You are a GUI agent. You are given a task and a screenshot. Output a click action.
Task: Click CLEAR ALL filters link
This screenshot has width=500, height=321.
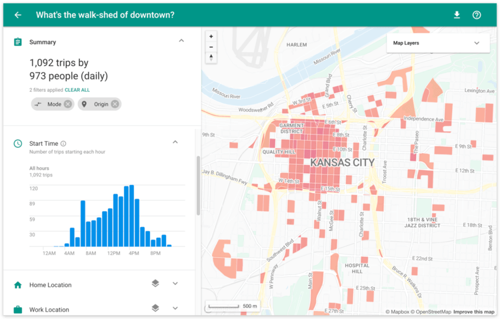pos(77,90)
